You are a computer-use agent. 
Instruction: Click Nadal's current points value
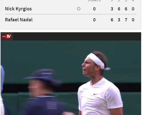coord(94,20)
